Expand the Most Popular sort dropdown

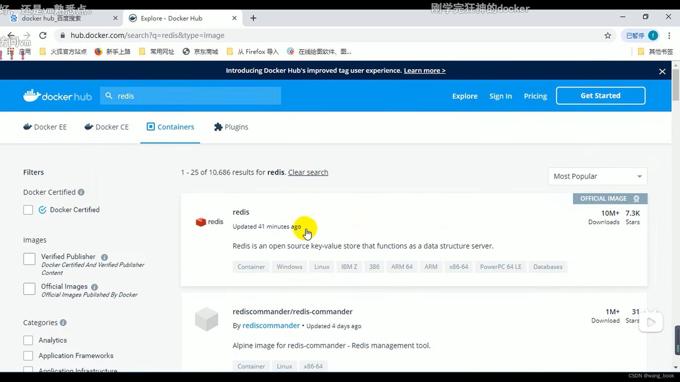pos(597,176)
